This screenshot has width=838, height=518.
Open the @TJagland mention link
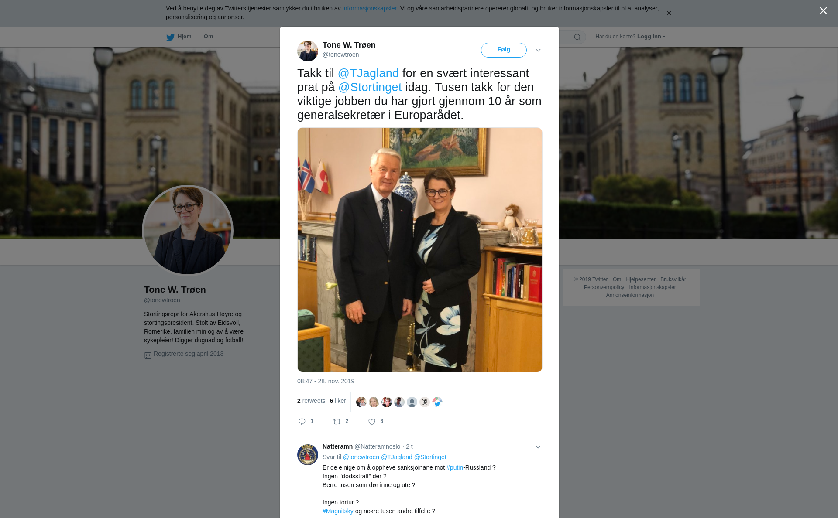point(368,73)
